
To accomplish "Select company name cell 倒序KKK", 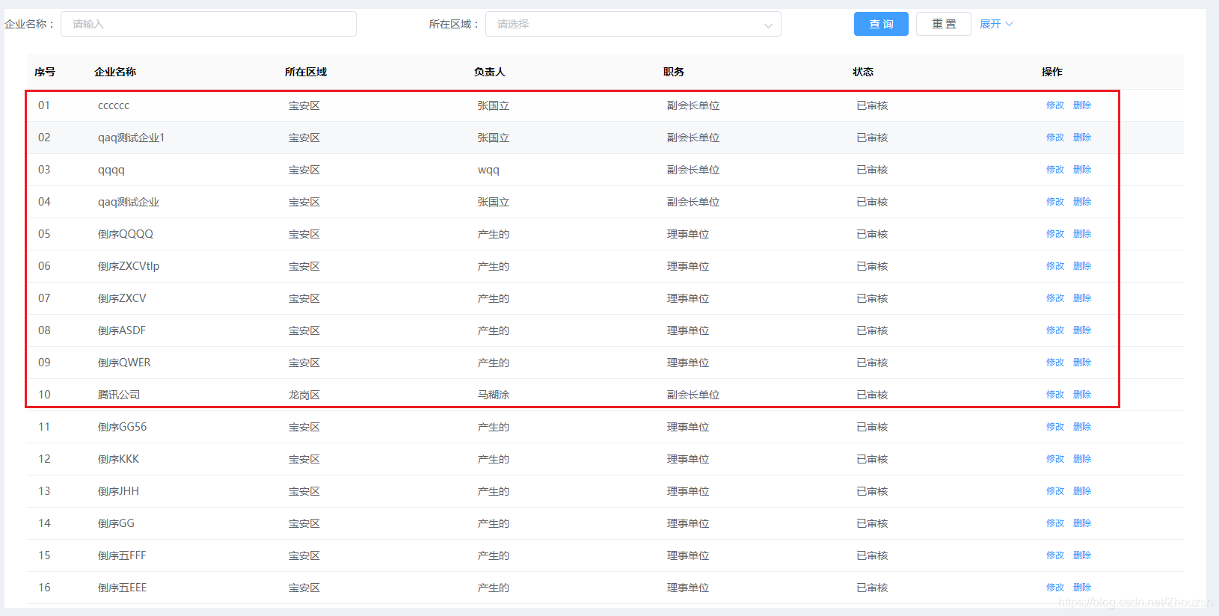I will pos(118,459).
